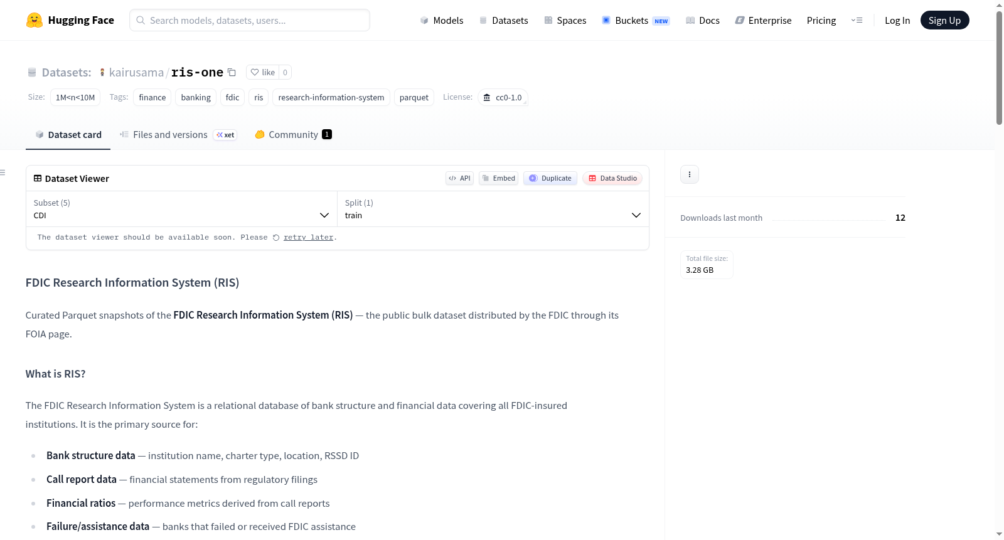Click the 1M<n<10M size tag
Image resolution: width=1004 pixels, height=540 pixels.
(75, 97)
